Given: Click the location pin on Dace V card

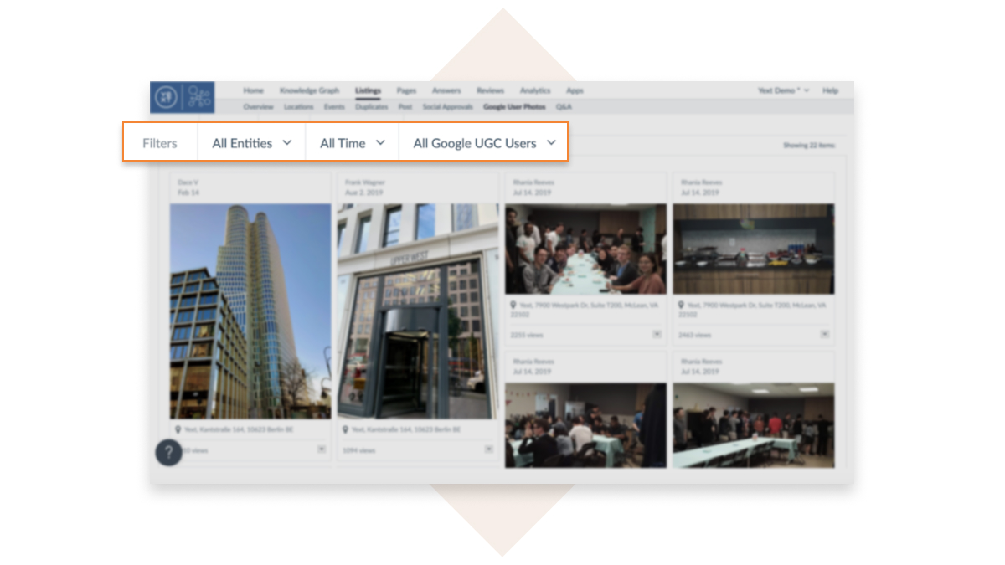Looking at the screenshot, I should click(178, 429).
